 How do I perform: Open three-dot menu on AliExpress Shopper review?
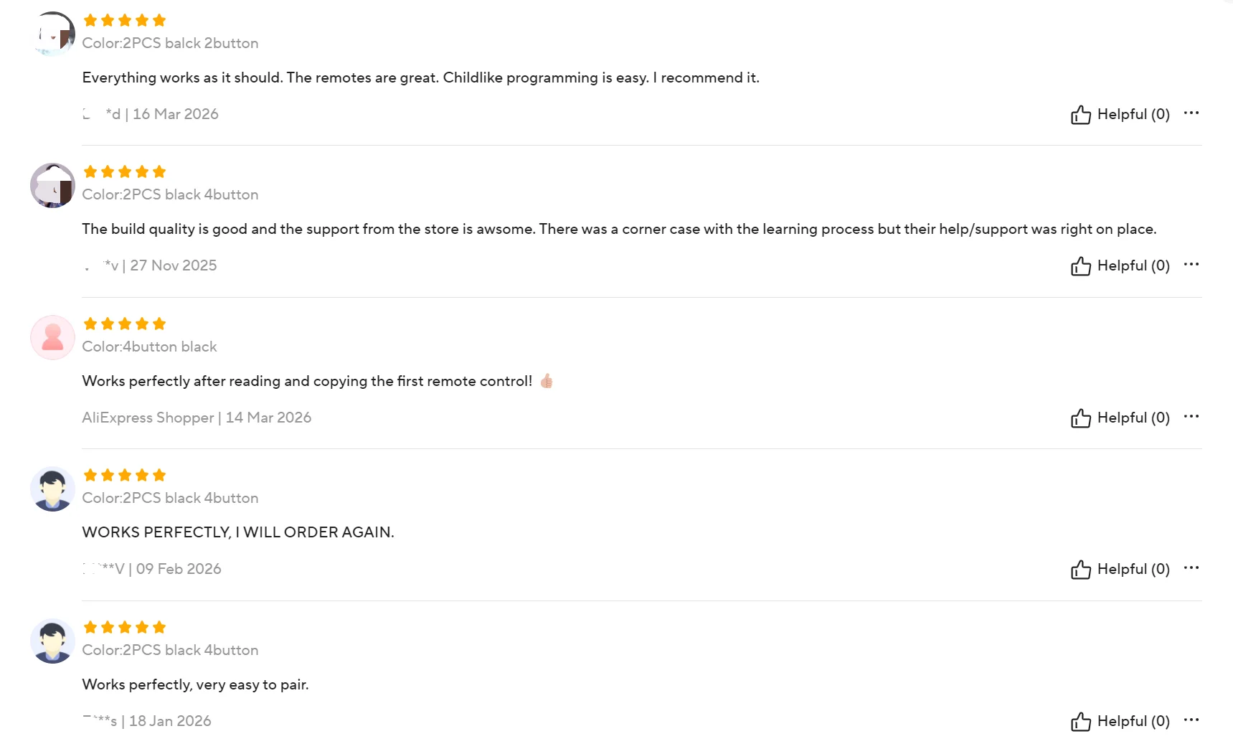click(x=1191, y=417)
